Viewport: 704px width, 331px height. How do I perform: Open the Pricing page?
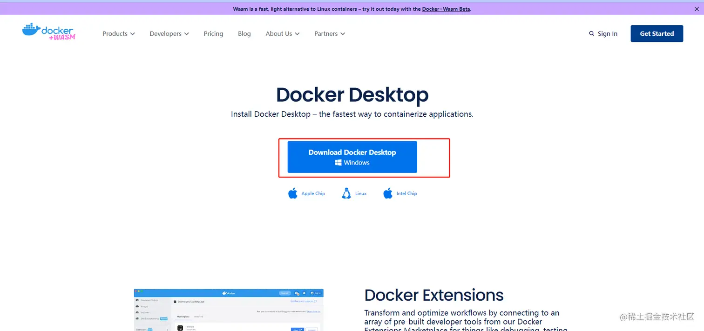coord(213,33)
